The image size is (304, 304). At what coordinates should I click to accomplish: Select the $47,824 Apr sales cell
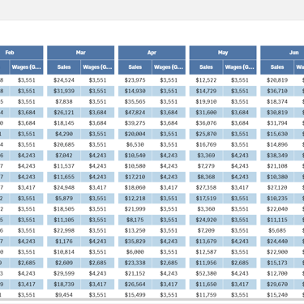[x=135, y=113]
